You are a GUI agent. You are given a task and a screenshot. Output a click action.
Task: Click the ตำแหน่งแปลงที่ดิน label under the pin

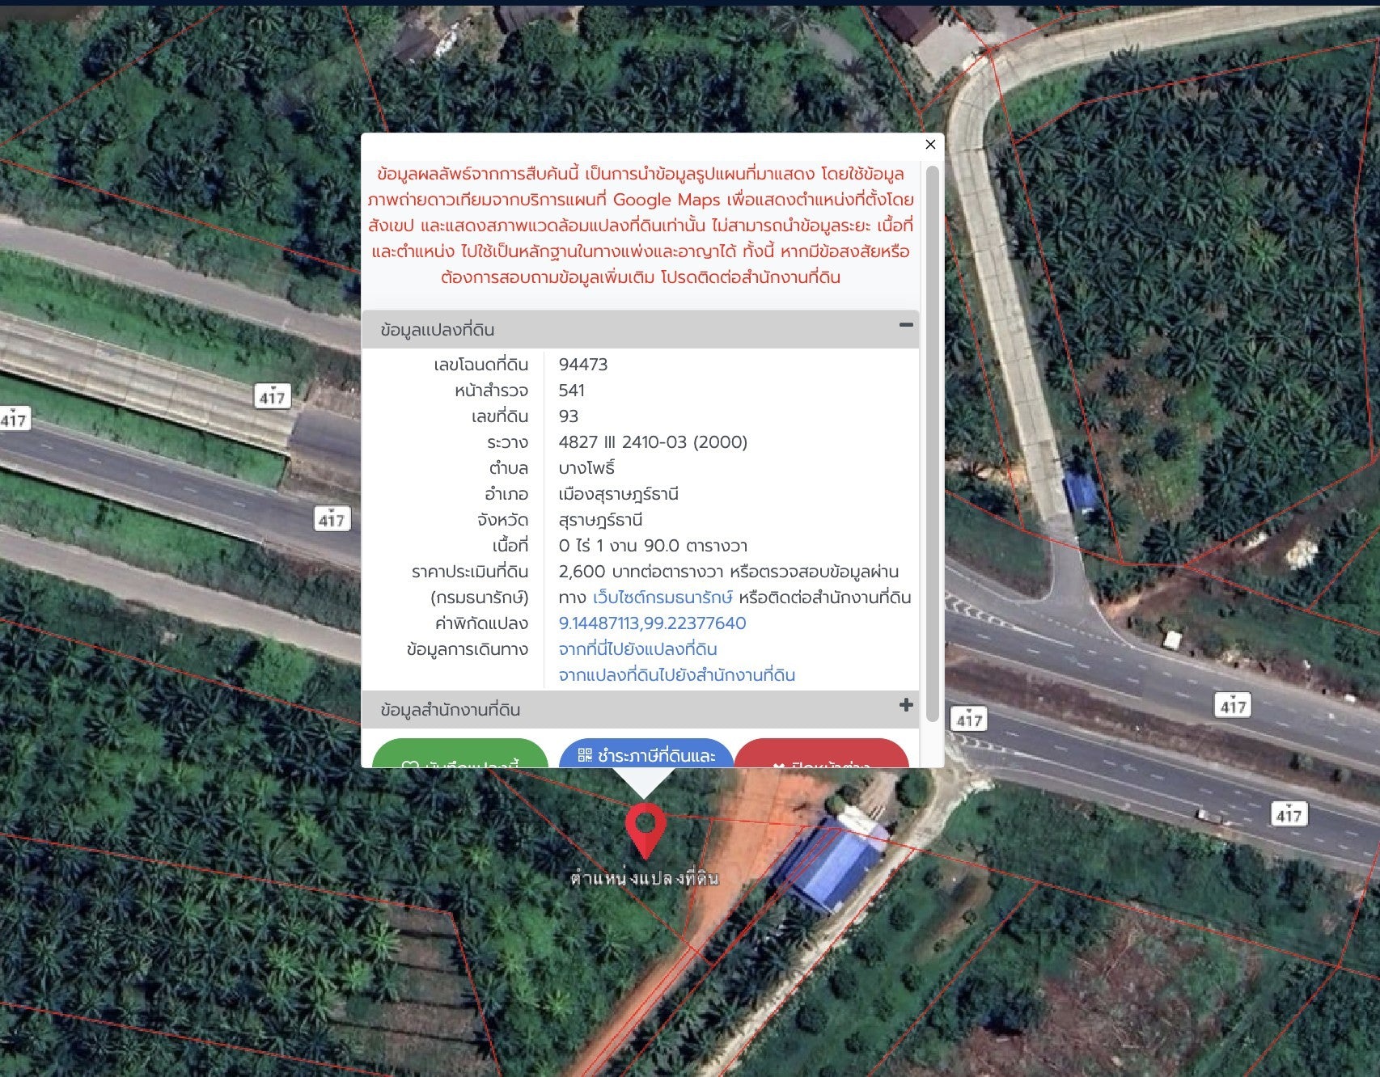644,879
